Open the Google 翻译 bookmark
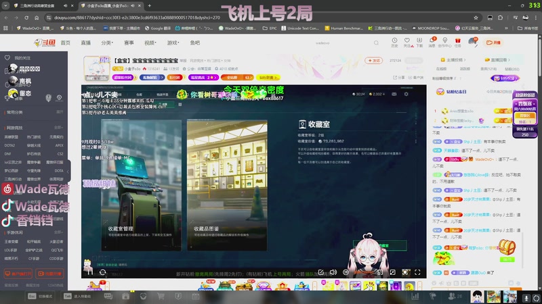 158,28
